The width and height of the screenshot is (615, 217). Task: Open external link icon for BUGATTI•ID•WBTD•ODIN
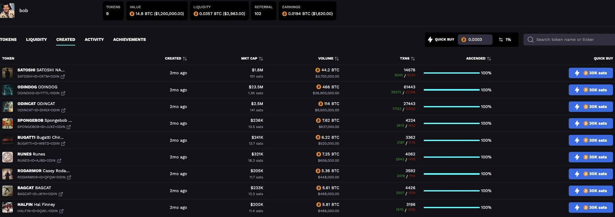(x=63, y=144)
